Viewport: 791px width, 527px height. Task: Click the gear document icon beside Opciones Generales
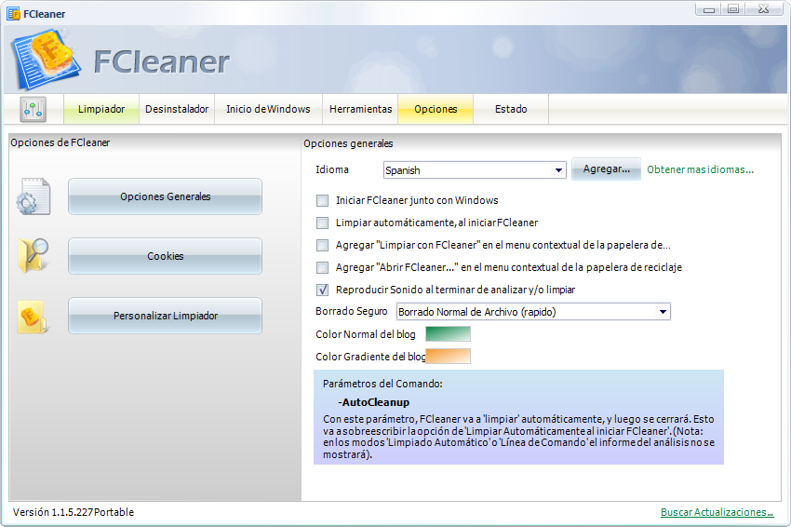(x=34, y=197)
